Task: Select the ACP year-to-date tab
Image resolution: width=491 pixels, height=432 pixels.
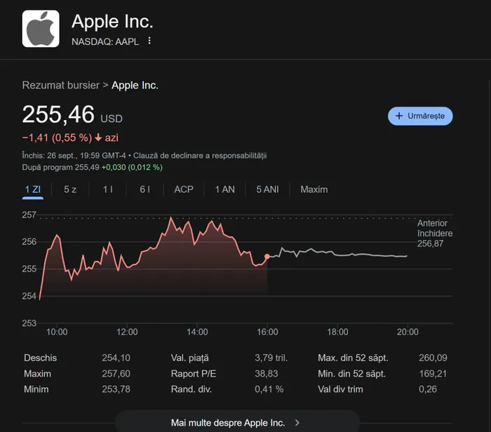Action: [184, 189]
